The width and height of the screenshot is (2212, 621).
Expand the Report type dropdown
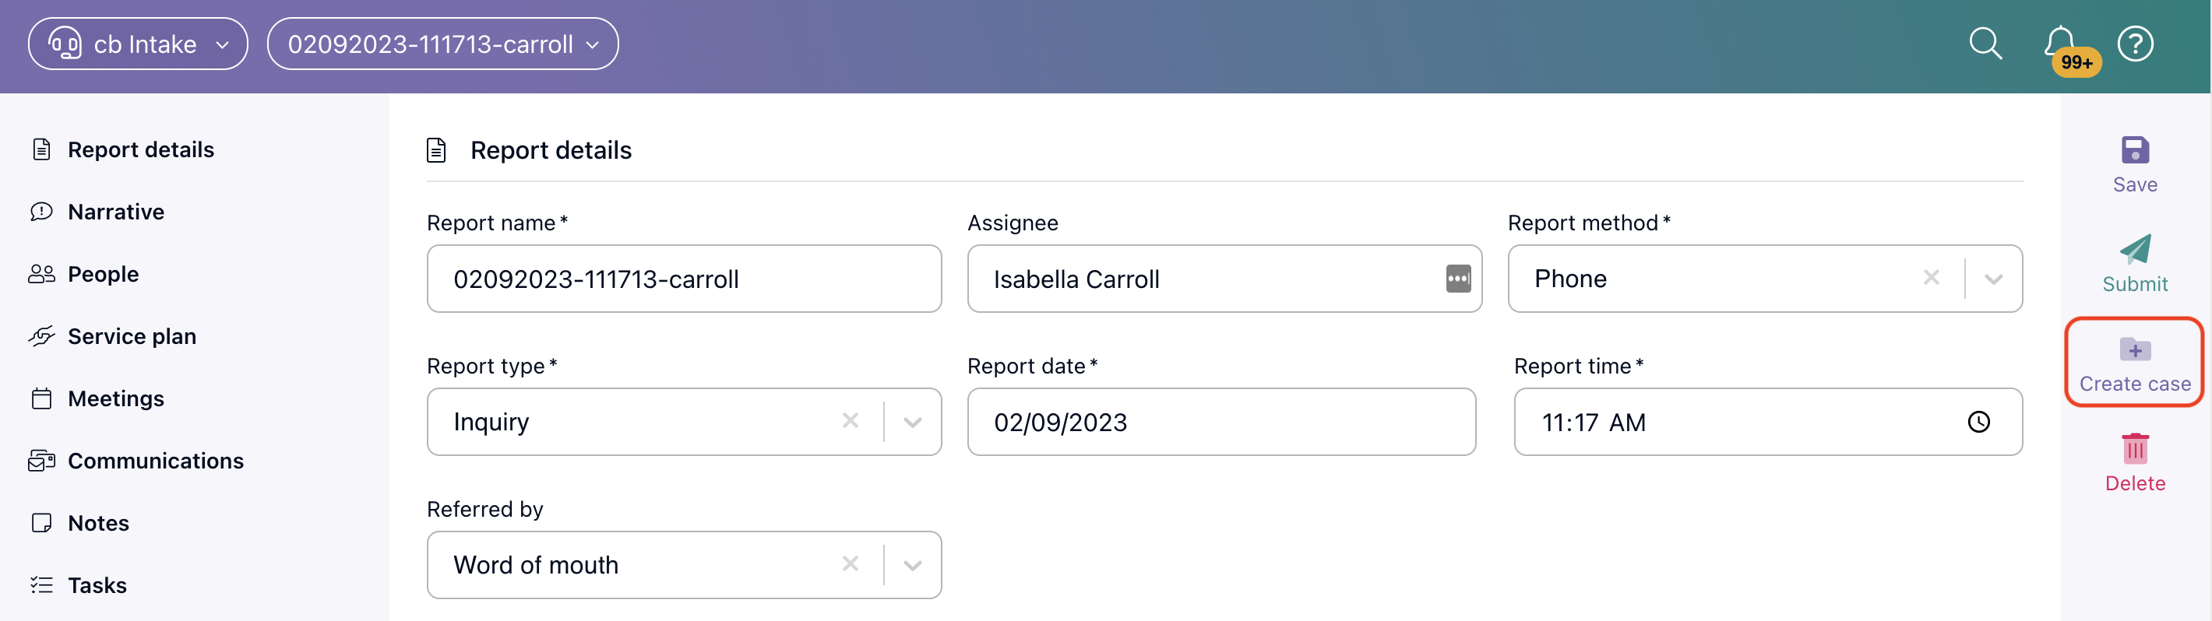(913, 423)
